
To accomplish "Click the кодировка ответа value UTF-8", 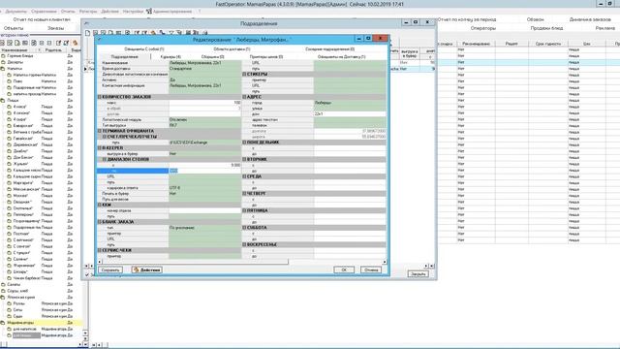I will 204,188.
